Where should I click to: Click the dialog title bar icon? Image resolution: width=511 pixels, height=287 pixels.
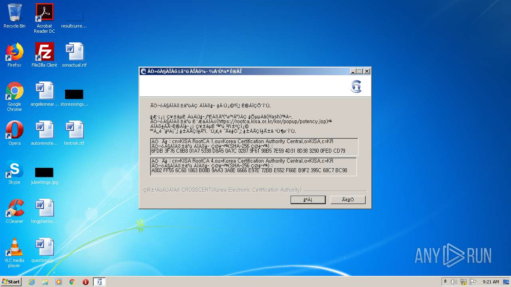pos(144,71)
